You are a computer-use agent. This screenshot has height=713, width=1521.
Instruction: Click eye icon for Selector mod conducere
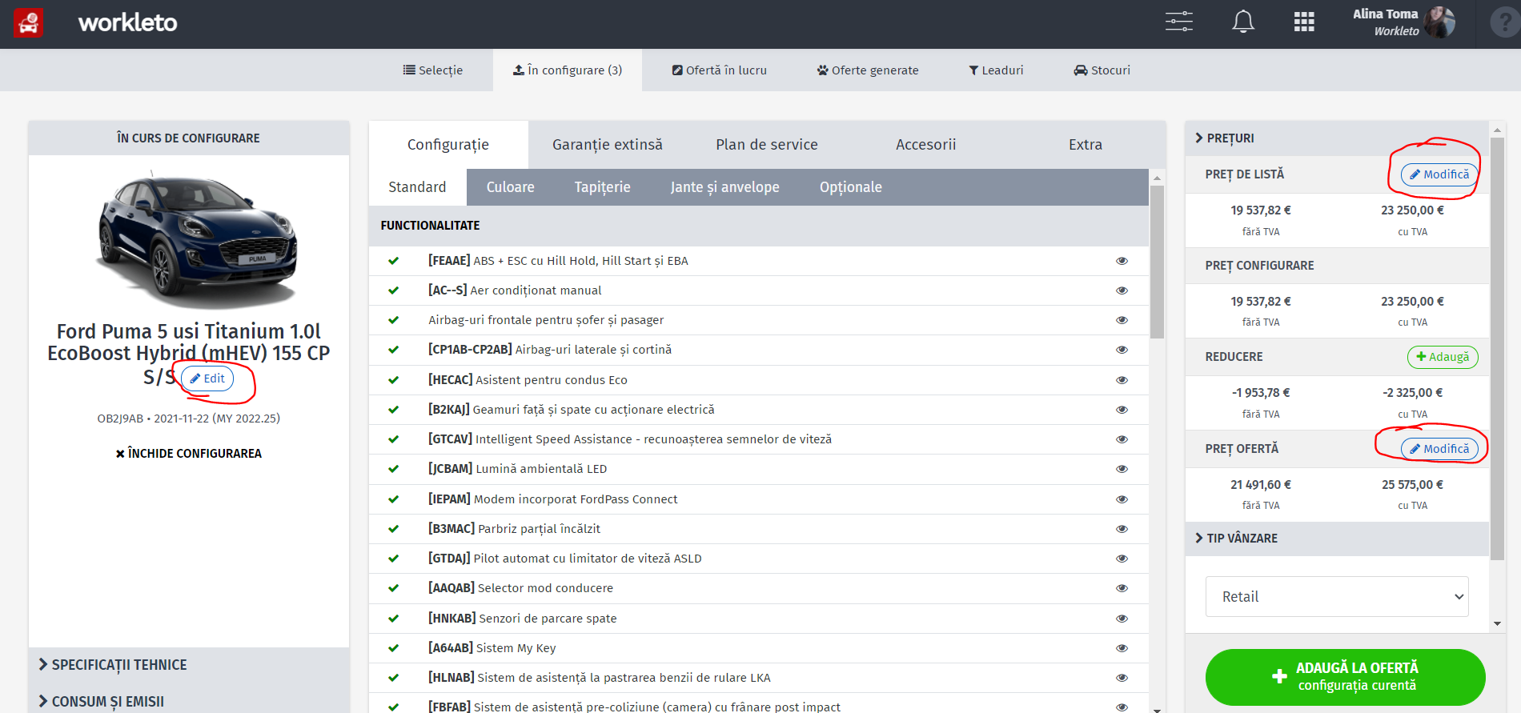click(1122, 588)
